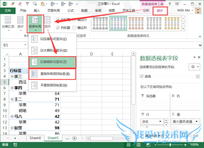Click the outline form icon in layout menu
204x148 pixels.
pyautogui.click(x=34, y=50)
